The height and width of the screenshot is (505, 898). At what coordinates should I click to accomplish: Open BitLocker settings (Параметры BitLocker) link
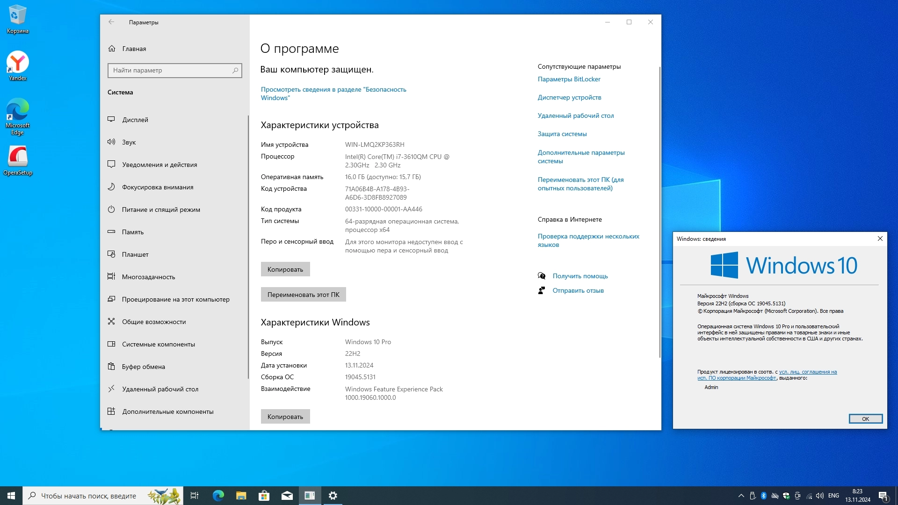[569, 79]
